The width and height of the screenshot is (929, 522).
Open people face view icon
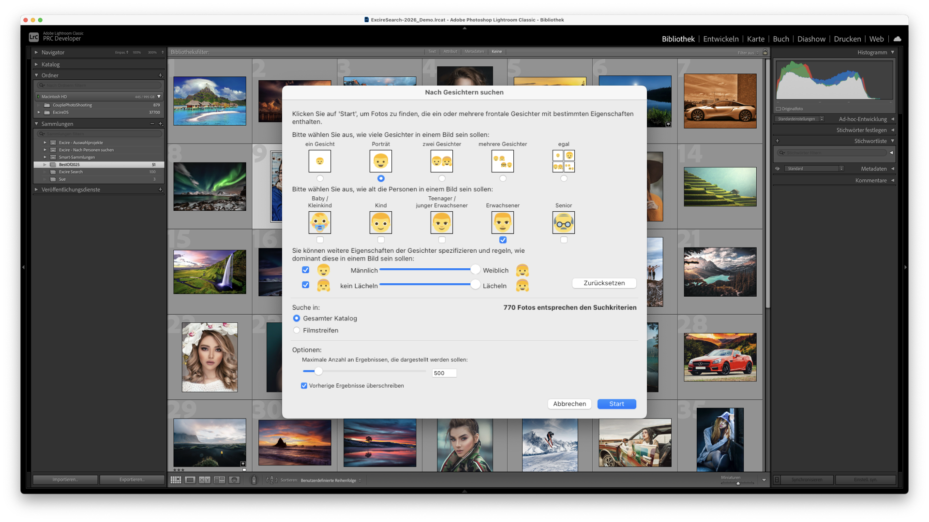point(234,480)
